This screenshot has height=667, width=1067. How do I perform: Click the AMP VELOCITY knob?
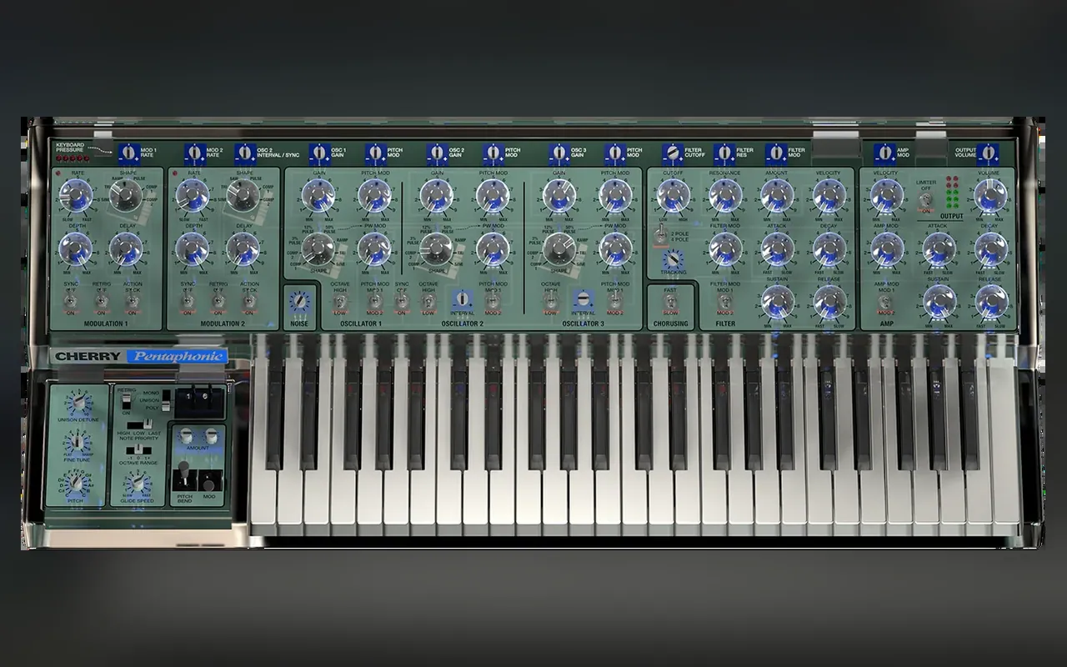pos(885,196)
